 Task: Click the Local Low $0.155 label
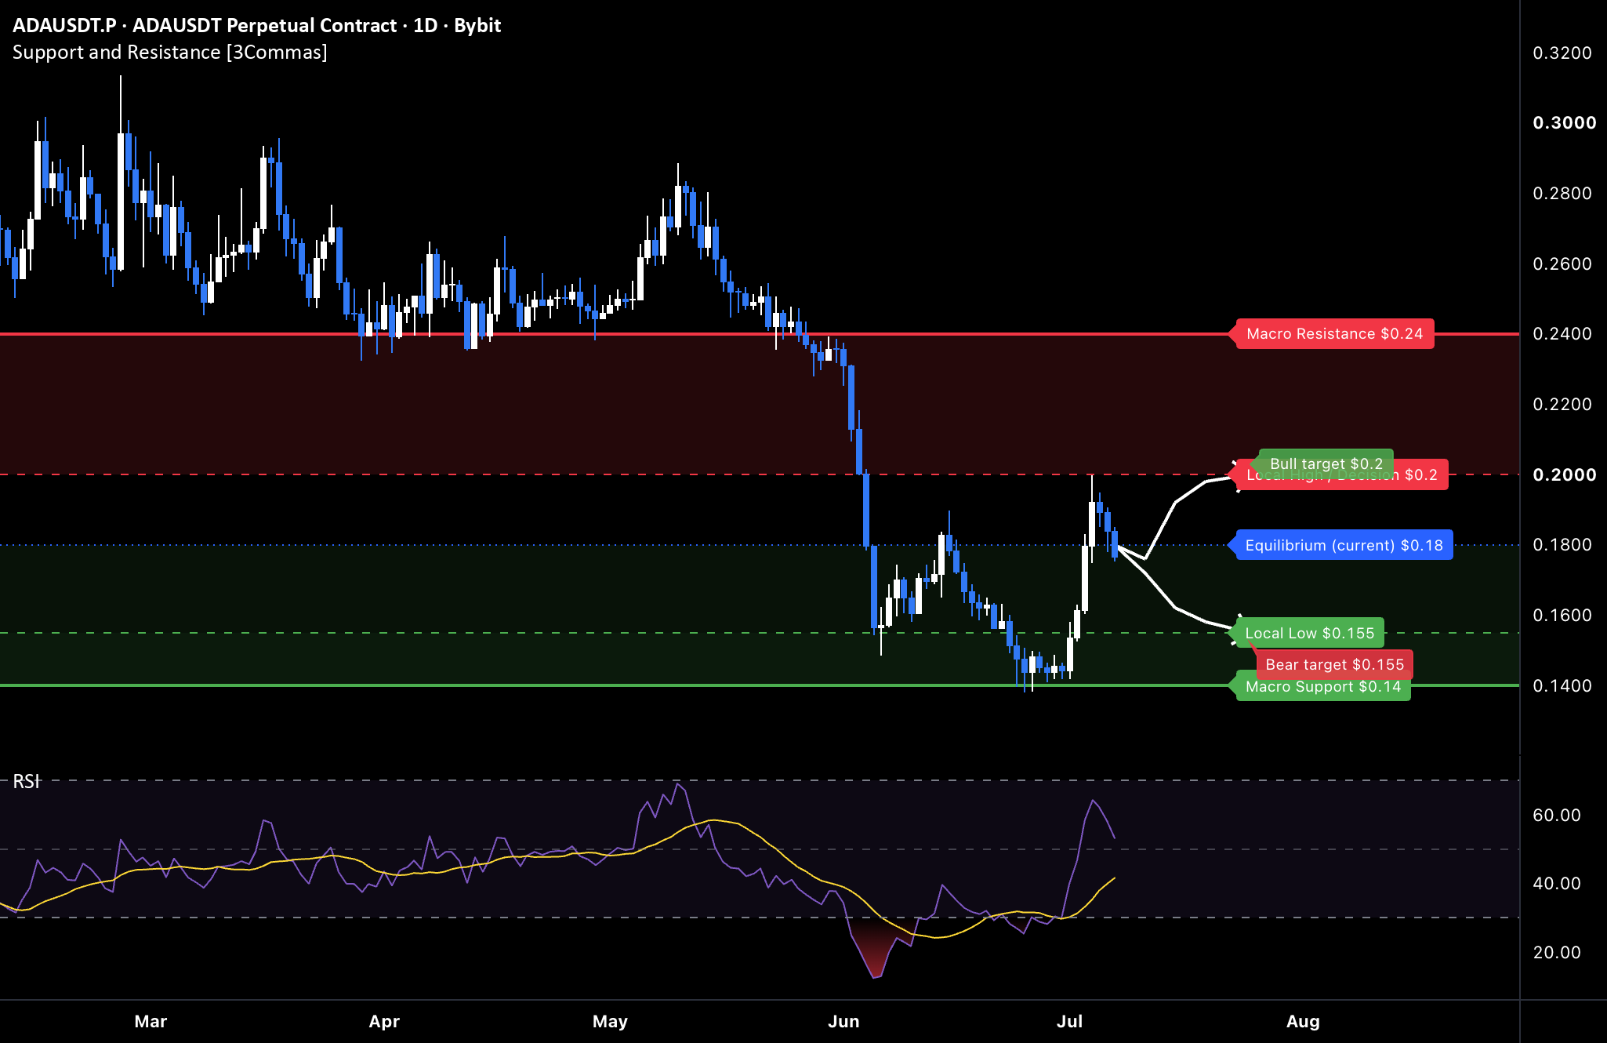coord(1309,633)
